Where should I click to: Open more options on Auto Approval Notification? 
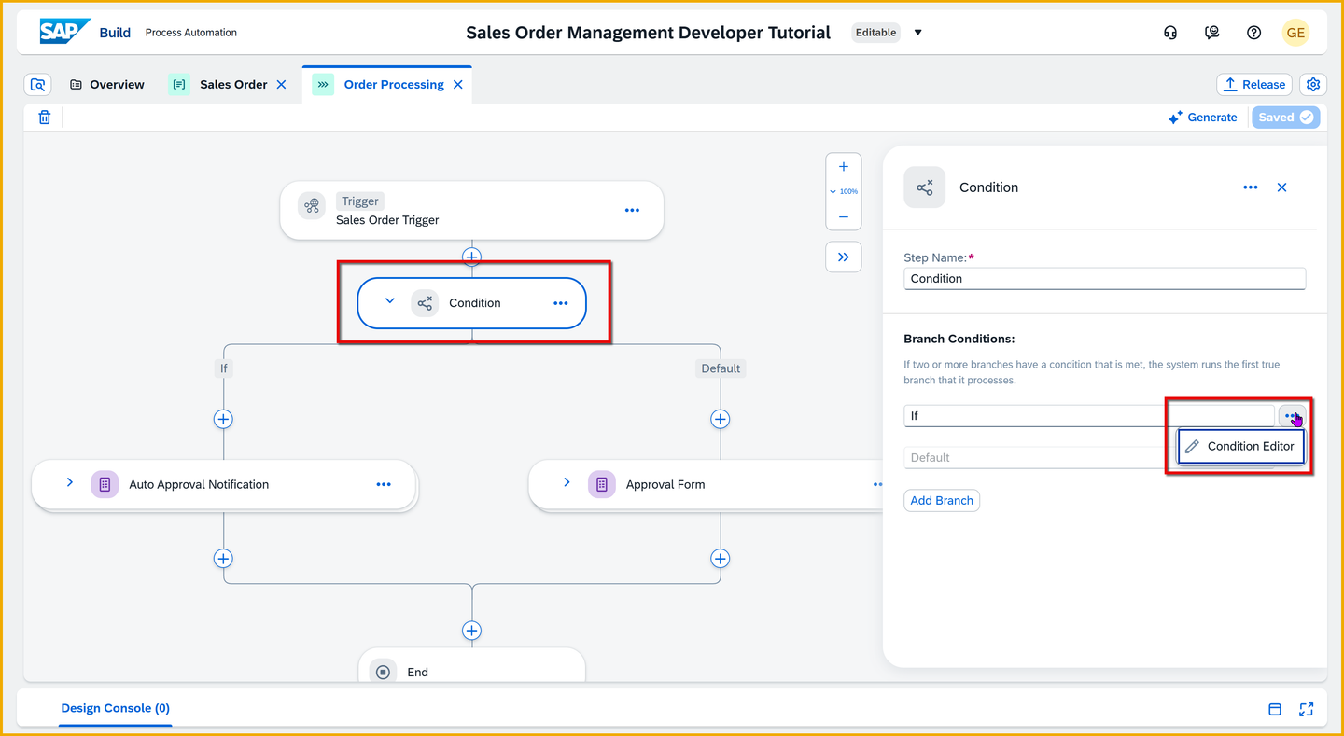pos(384,484)
